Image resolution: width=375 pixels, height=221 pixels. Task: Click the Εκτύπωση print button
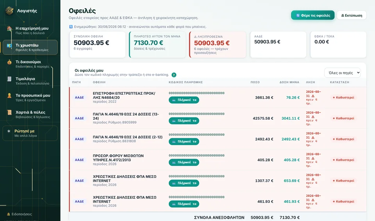(x=352, y=15)
